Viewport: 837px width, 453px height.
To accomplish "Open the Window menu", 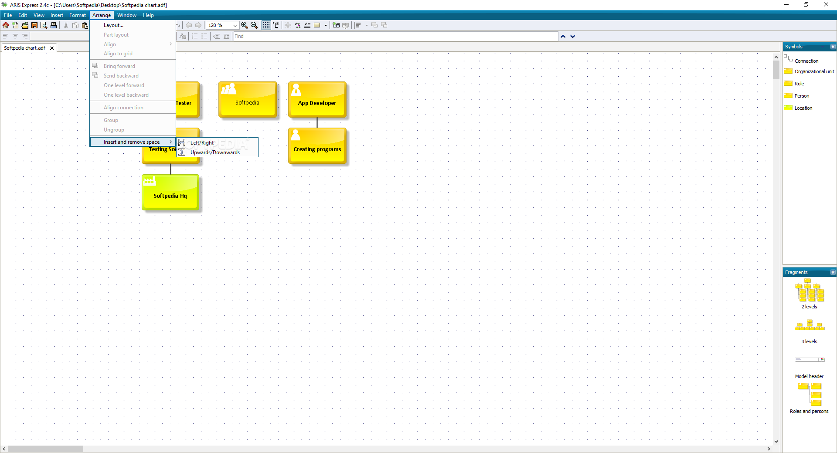I will (127, 15).
